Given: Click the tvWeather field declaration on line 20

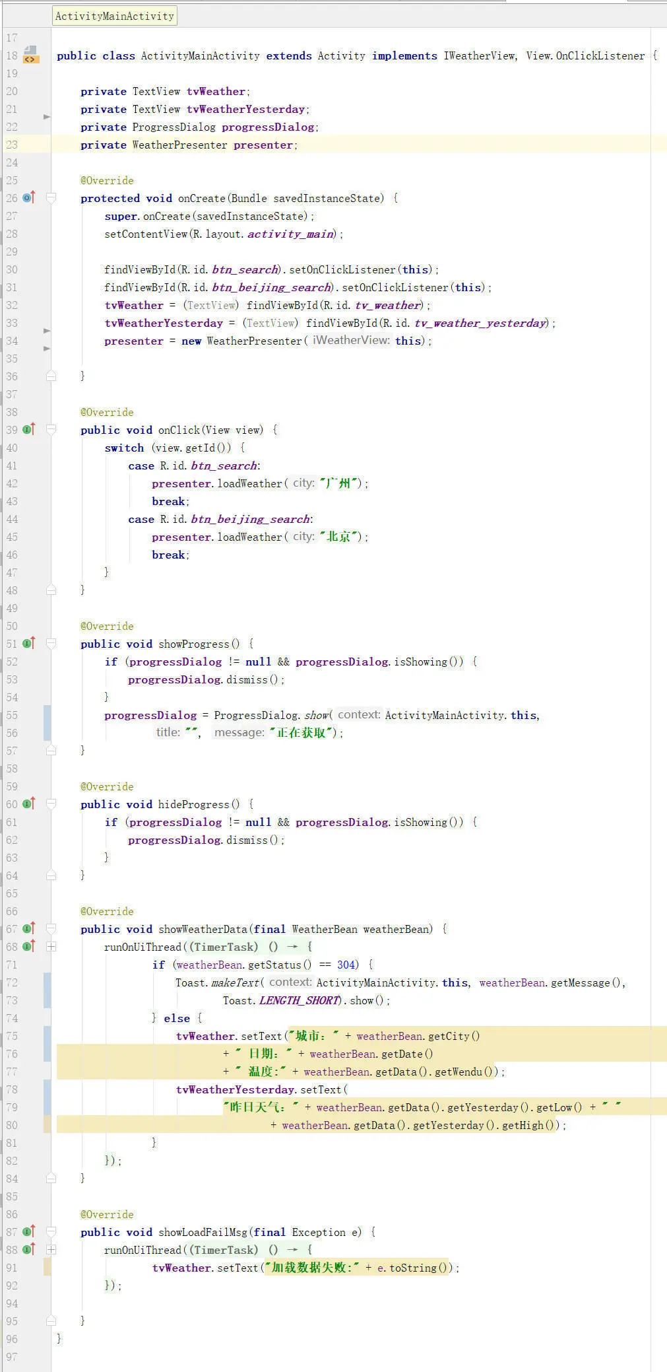Looking at the screenshot, I should click(216, 91).
